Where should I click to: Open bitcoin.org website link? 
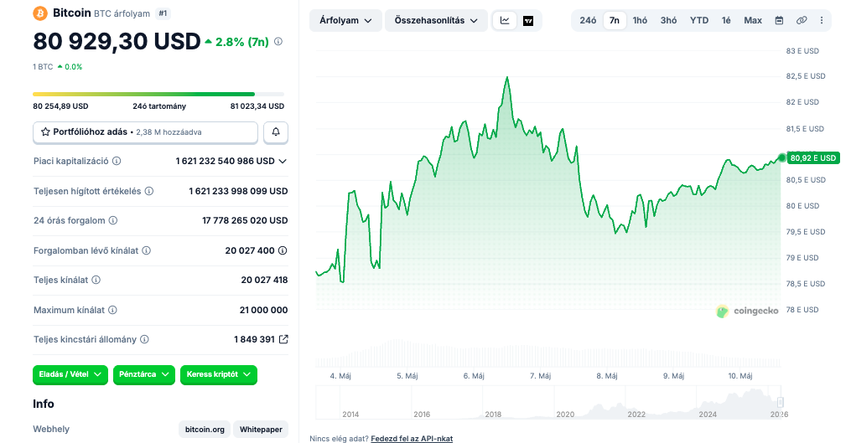click(205, 430)
